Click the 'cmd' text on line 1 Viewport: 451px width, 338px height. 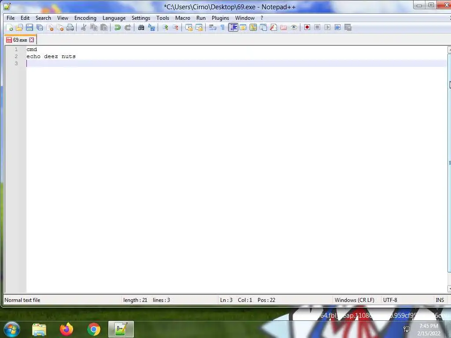tap(32, 49)
